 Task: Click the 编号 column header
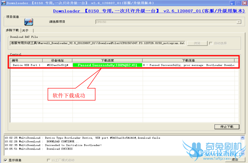pos(26,60)
